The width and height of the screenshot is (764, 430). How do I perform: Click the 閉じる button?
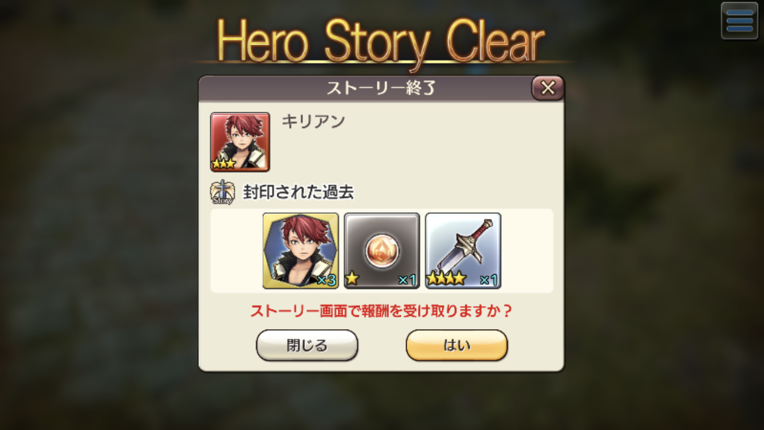point(307,345)
